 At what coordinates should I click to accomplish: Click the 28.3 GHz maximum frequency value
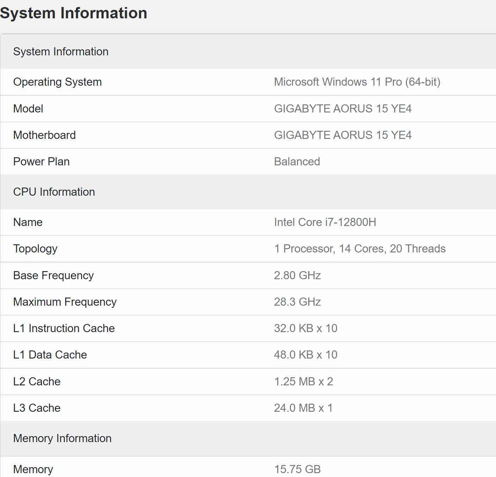297,302
